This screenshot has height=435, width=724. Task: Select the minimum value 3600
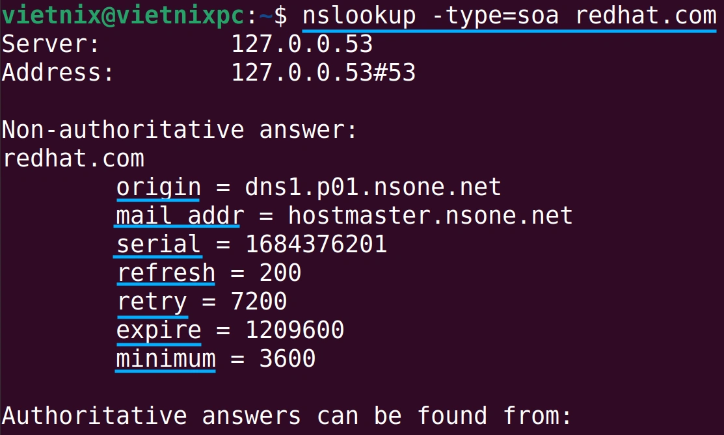(288, 359)
